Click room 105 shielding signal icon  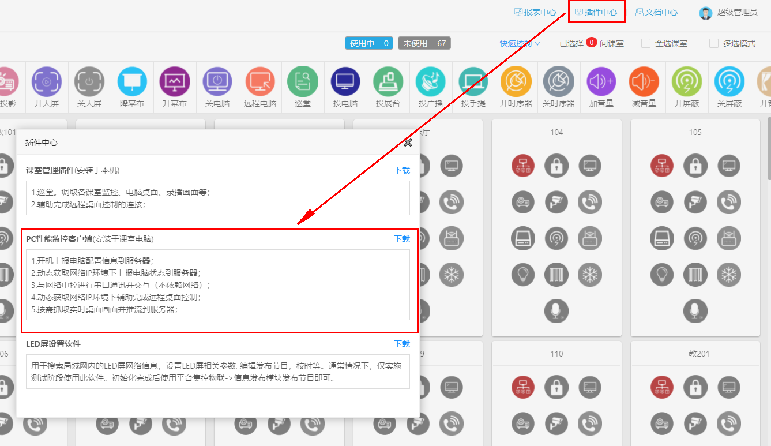695,238
